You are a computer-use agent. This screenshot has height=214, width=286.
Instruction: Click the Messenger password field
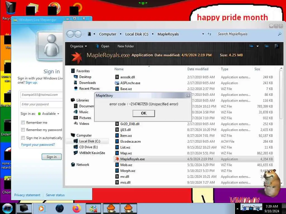(41, 104)
